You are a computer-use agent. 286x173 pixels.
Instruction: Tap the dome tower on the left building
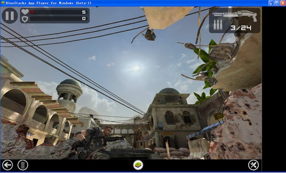tap(69, 95)
